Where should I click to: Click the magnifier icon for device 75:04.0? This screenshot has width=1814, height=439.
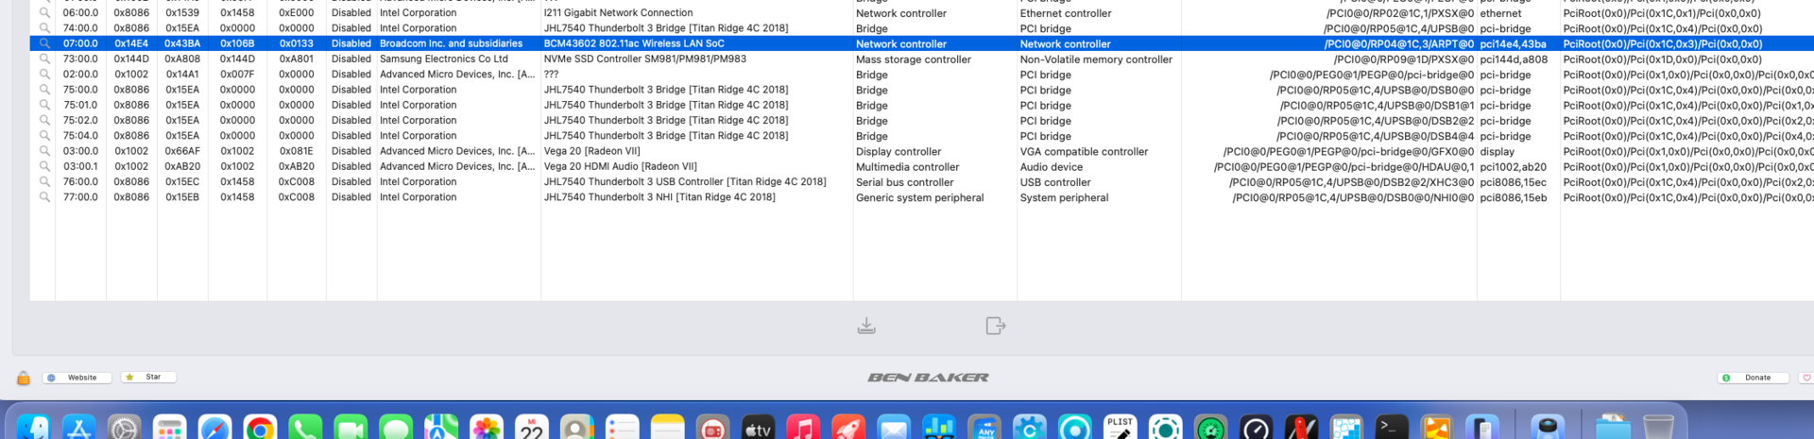[x=44, y=136]
